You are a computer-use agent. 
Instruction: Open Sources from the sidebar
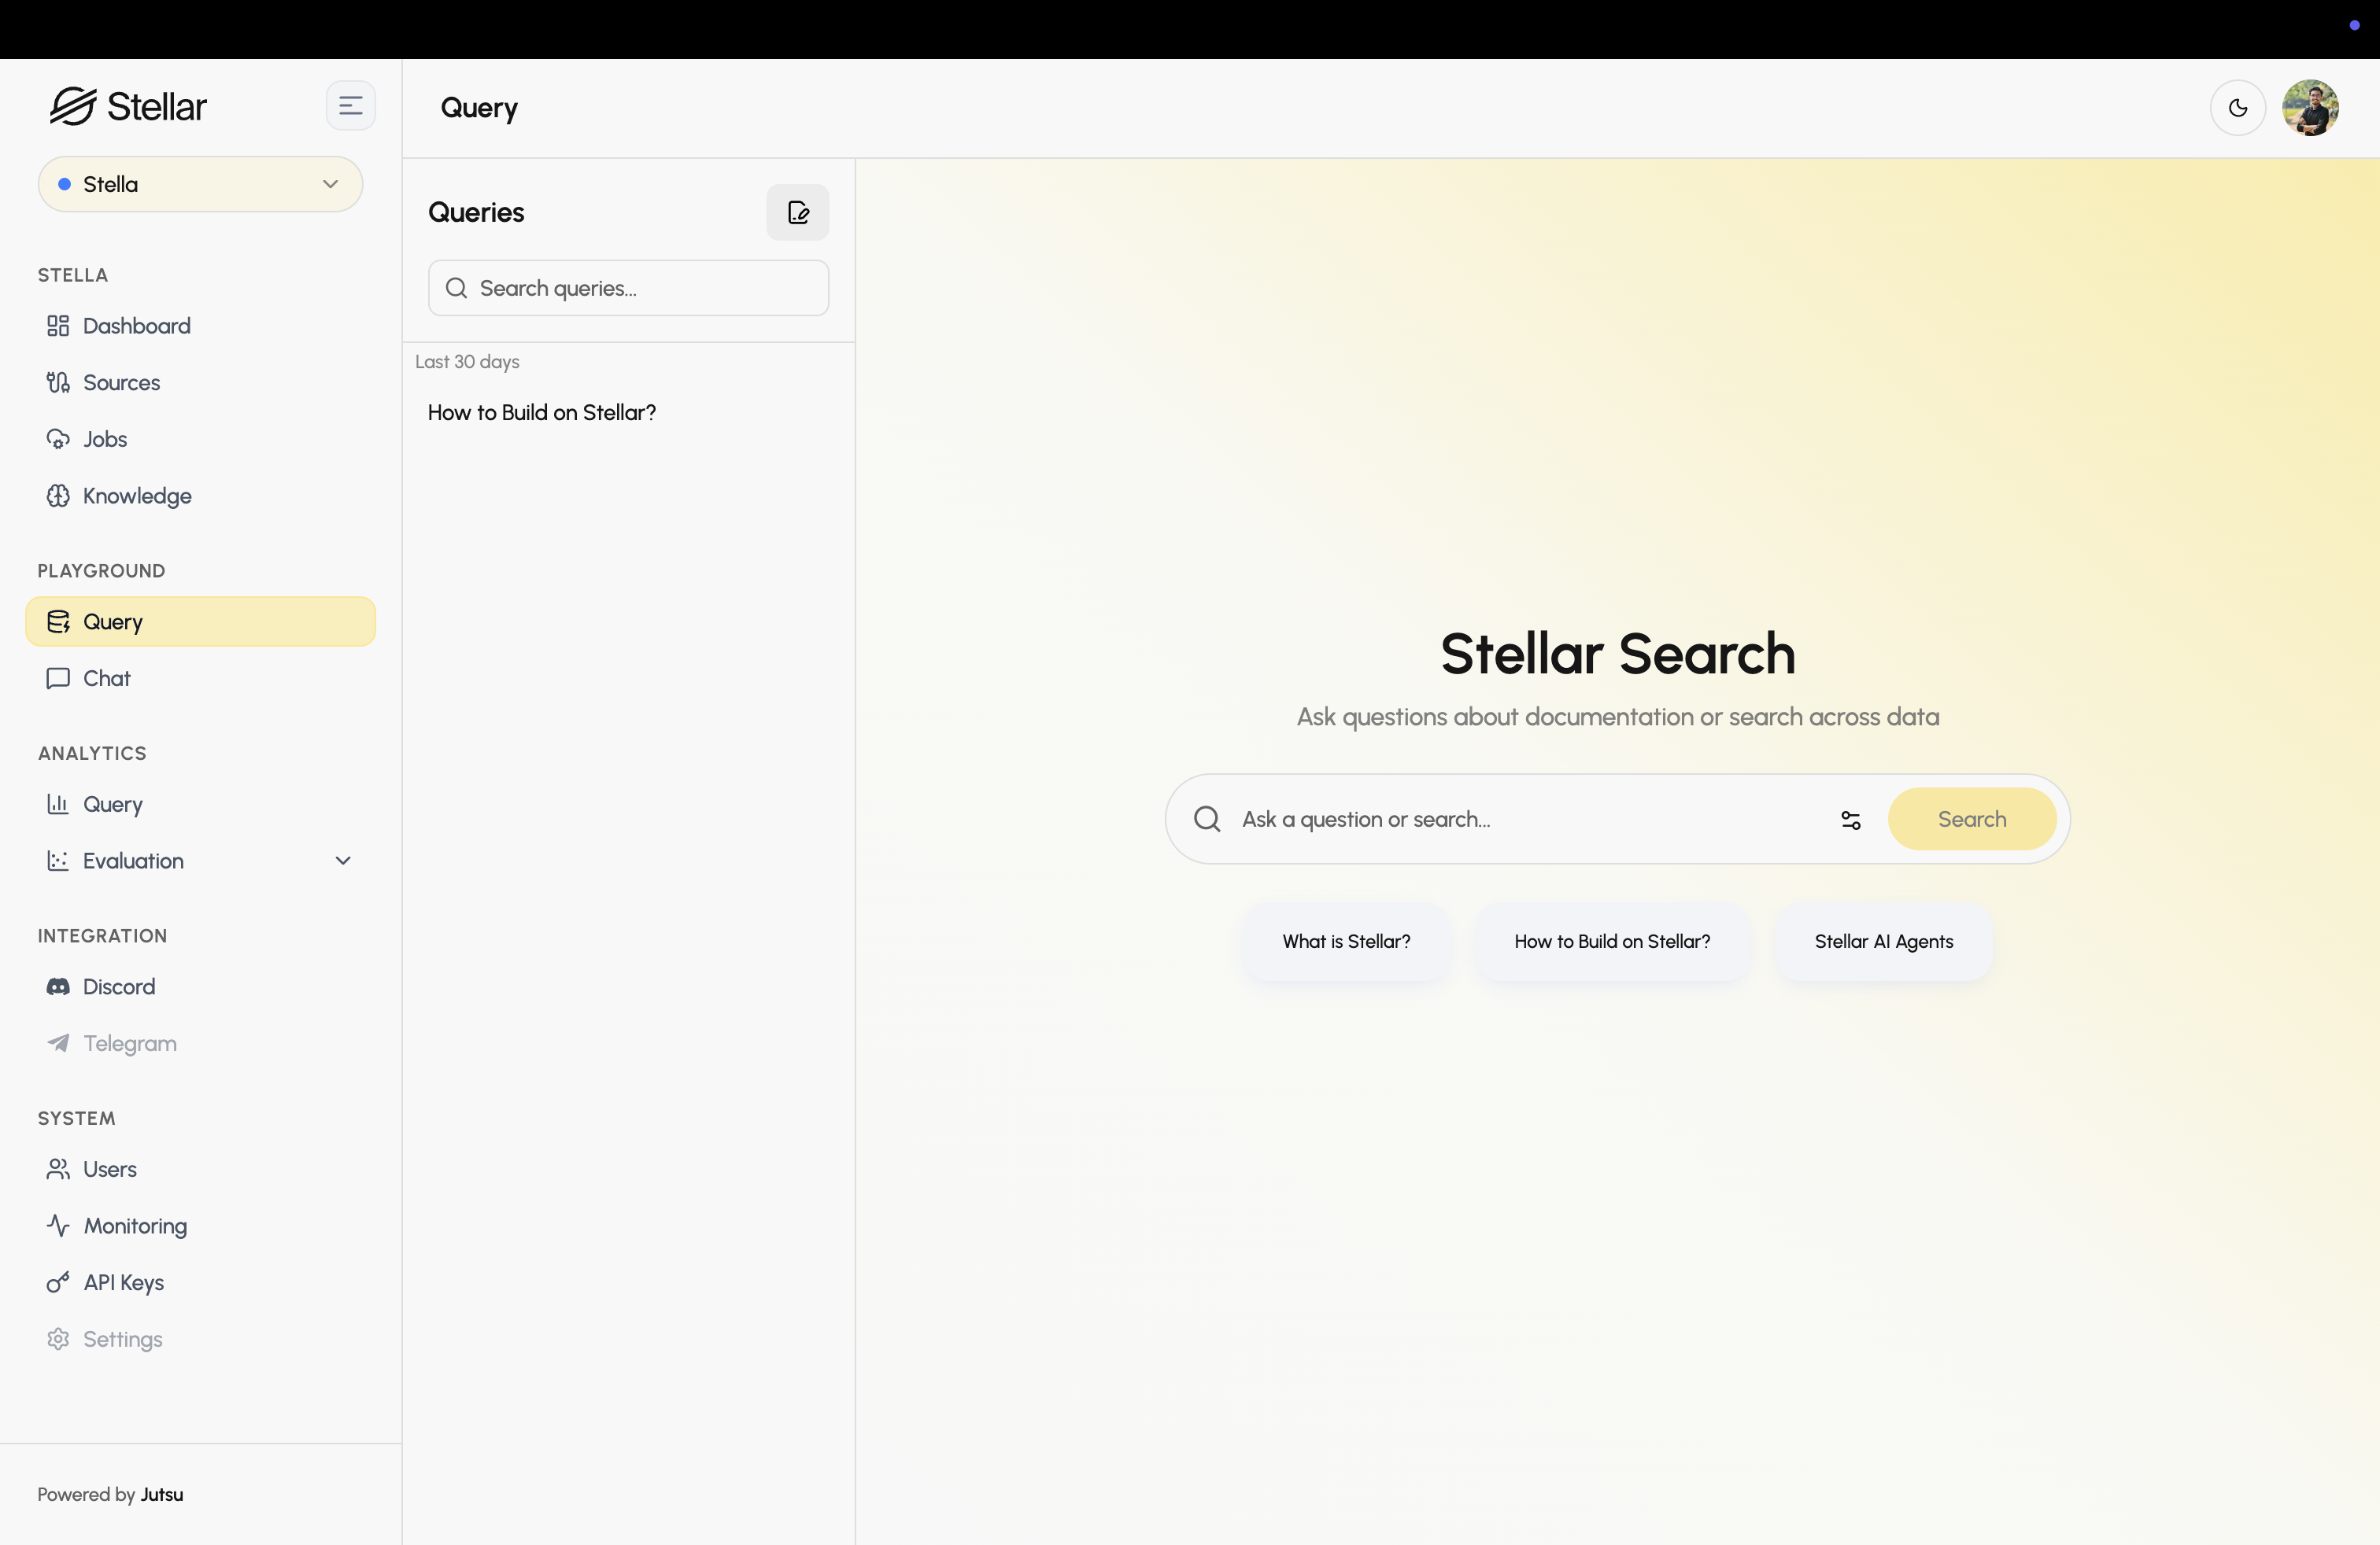pos(120,383)
